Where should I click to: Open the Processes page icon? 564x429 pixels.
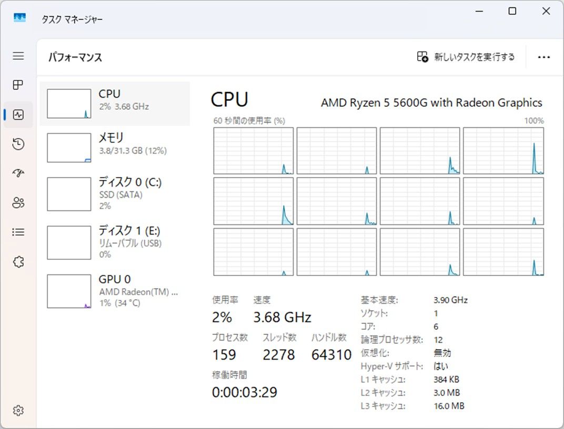click(x=18, y=85)
